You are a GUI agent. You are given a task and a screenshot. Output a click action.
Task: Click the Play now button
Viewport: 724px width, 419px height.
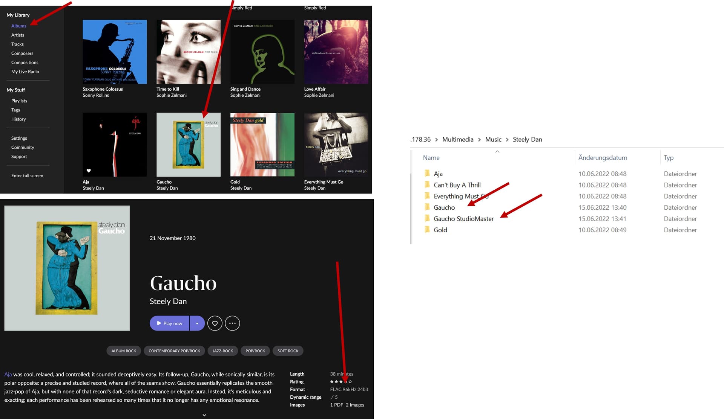click(x=169, y=323)
